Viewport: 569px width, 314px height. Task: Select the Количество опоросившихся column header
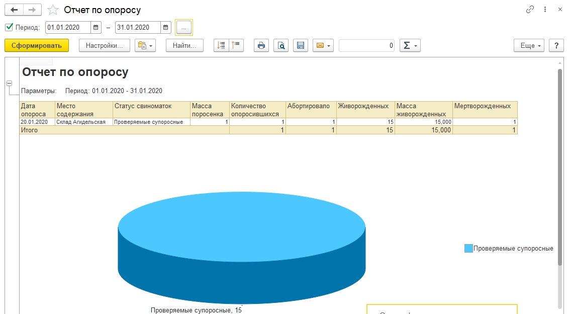click(x=258, y=110)
